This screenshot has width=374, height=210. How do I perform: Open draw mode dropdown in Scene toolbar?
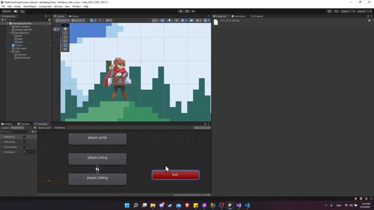[x=155, y=20]
